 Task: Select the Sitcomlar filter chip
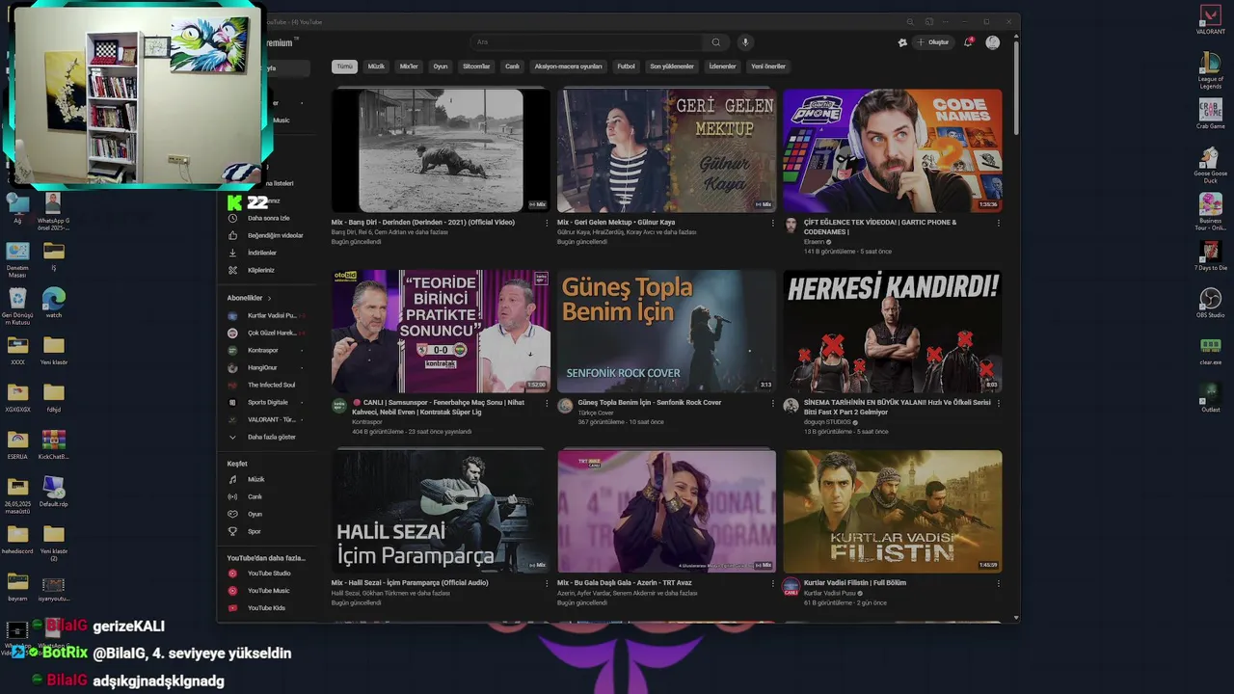[x=476, y=67]
